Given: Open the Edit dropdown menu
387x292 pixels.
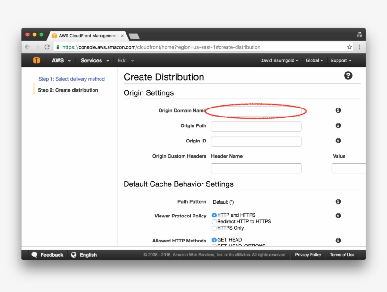Looking at the screenshot, I should [126, 60].
